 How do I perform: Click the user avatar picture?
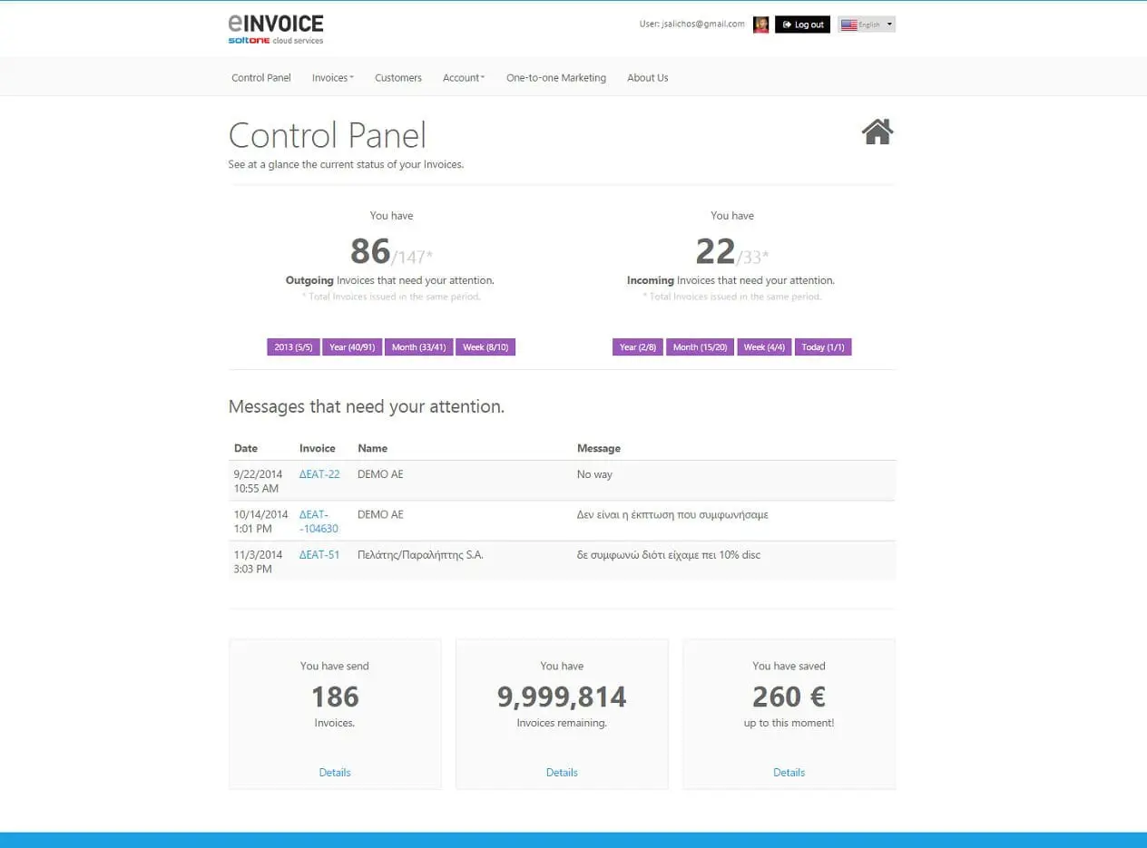pos(760,24)
